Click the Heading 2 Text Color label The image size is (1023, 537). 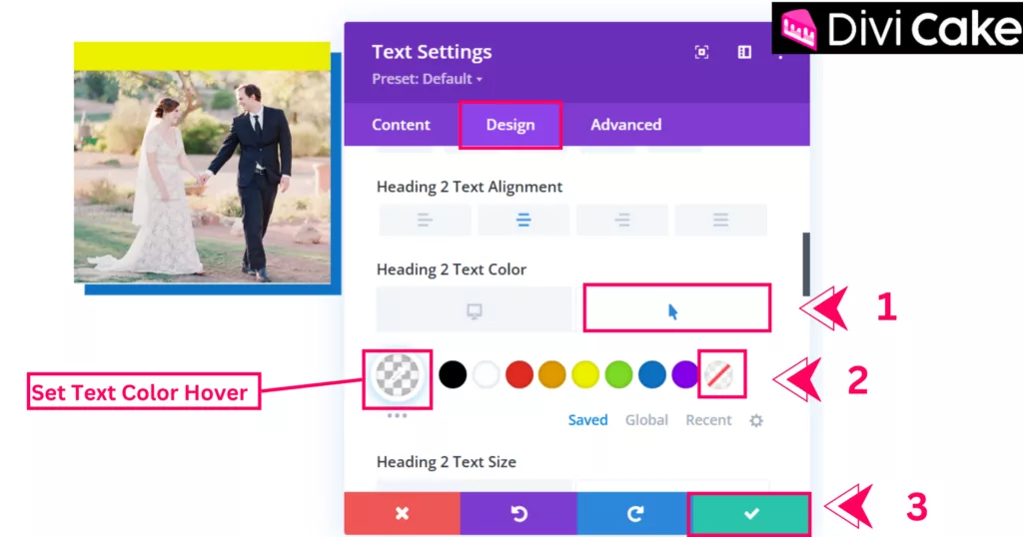point(452,269)
